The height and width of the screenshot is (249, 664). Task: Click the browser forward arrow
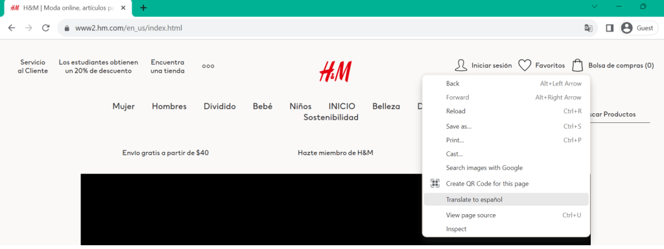click(x=29, y=28)
